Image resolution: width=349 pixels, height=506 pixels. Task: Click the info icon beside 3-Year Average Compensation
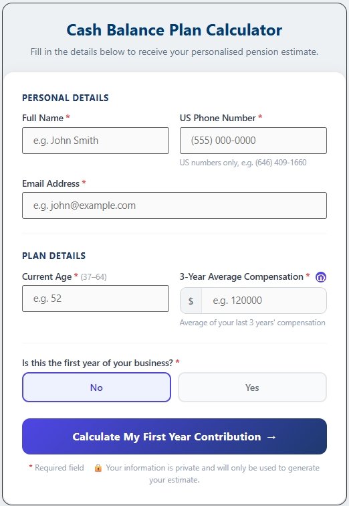321,277
